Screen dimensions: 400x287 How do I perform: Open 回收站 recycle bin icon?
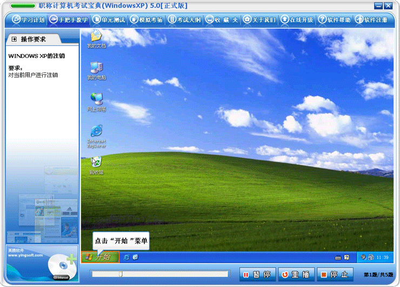[x=96, y=163]
